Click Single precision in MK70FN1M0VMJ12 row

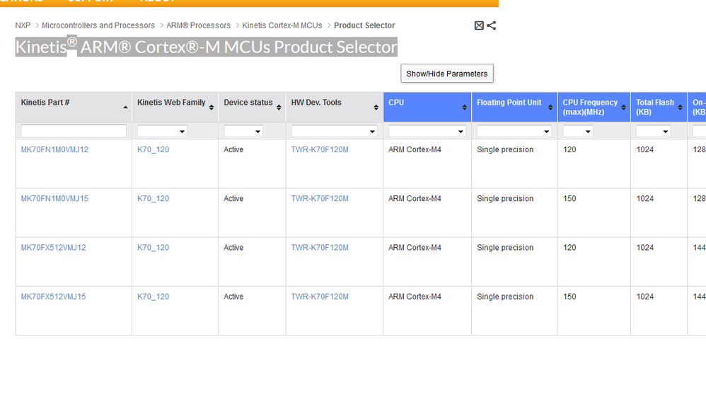[505, 149]
